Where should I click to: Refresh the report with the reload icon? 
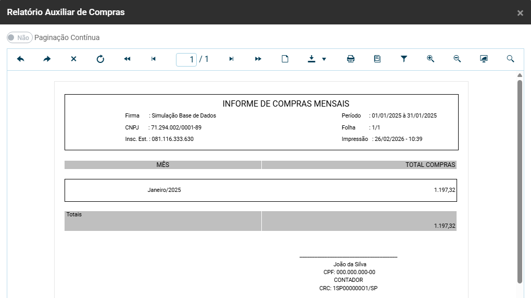[x=100, y=59]
